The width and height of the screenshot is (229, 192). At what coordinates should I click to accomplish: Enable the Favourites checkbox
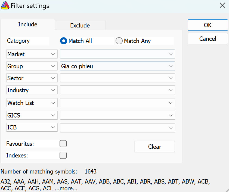click(63, 144)
